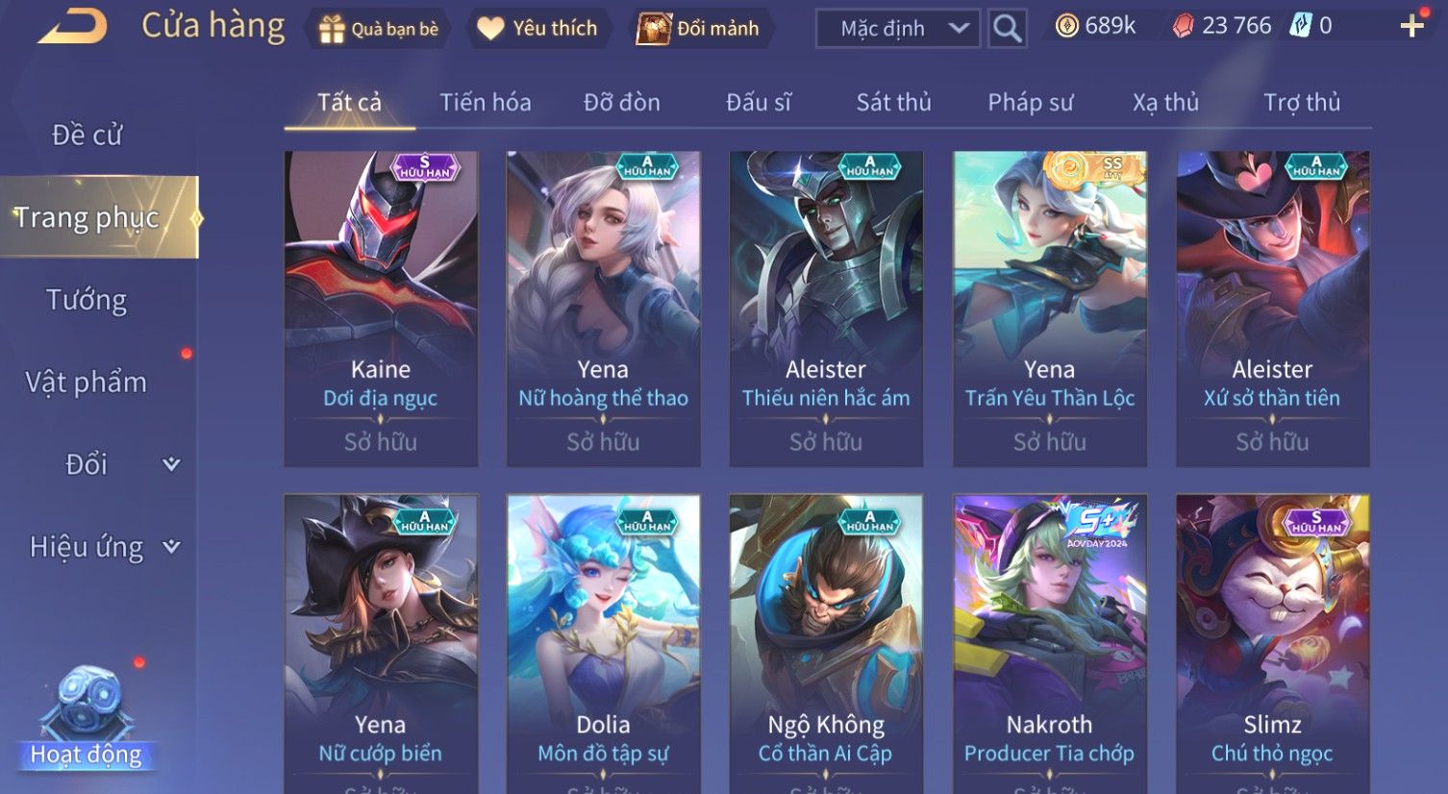
Task: Open the Mặc định sort dropdown
Action: [898, 29]
